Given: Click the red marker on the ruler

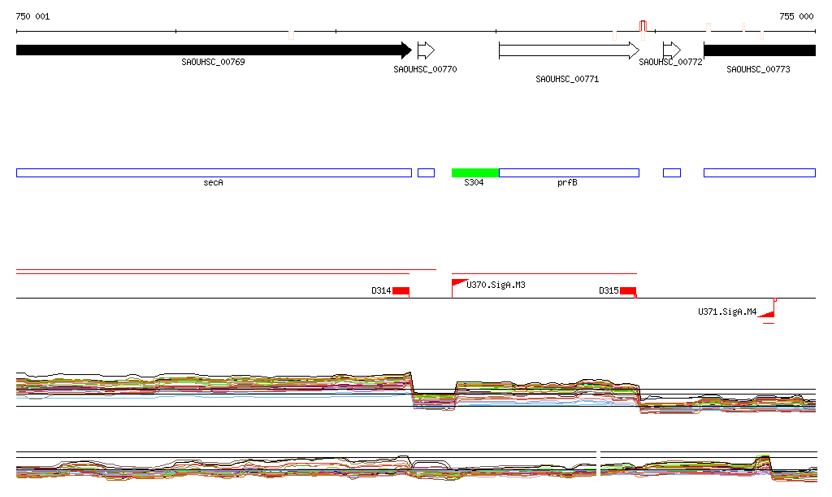Looking at the screenshot, I should pos(643,26).
